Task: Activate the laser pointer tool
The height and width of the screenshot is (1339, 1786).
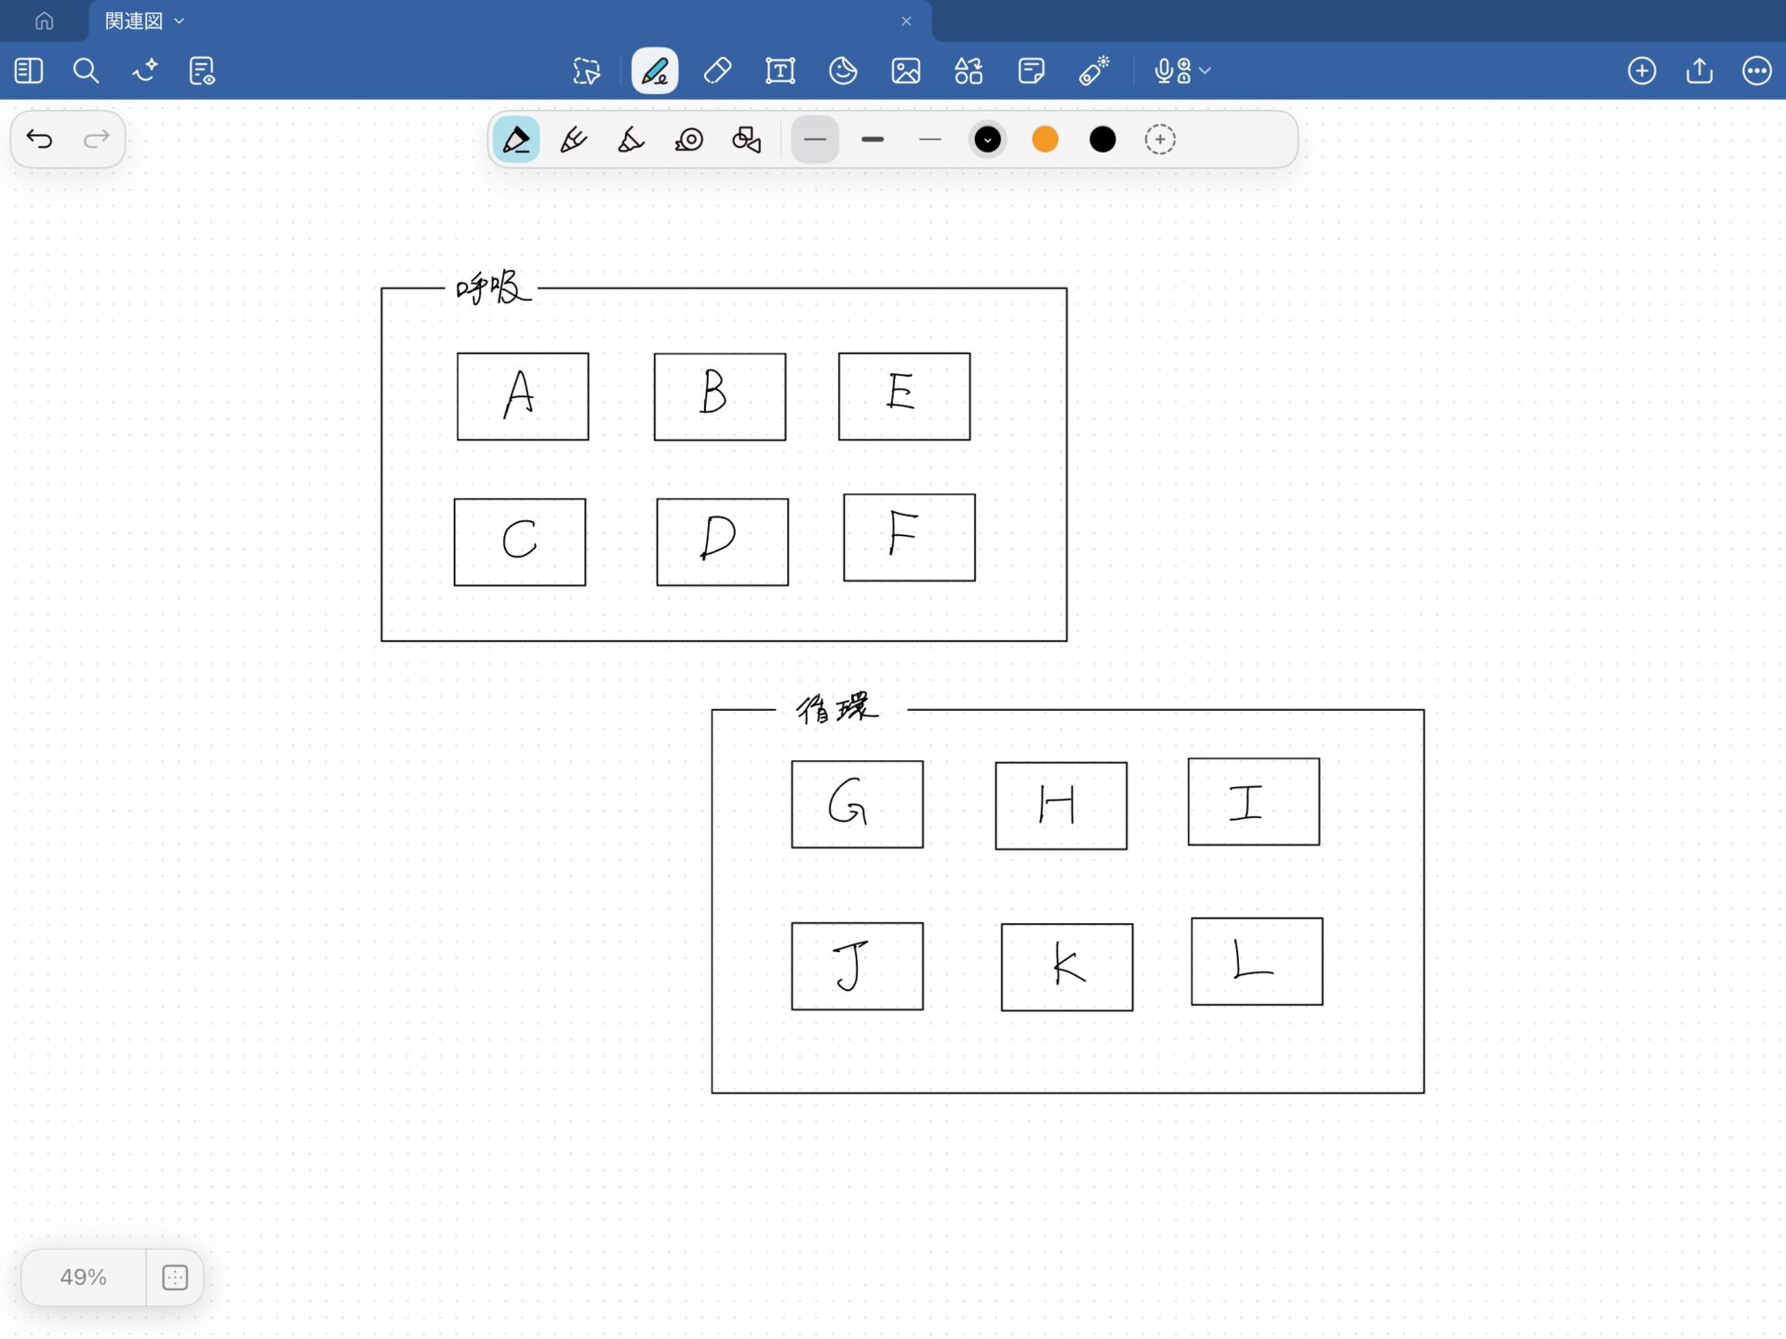Action: click(1094, 71)
